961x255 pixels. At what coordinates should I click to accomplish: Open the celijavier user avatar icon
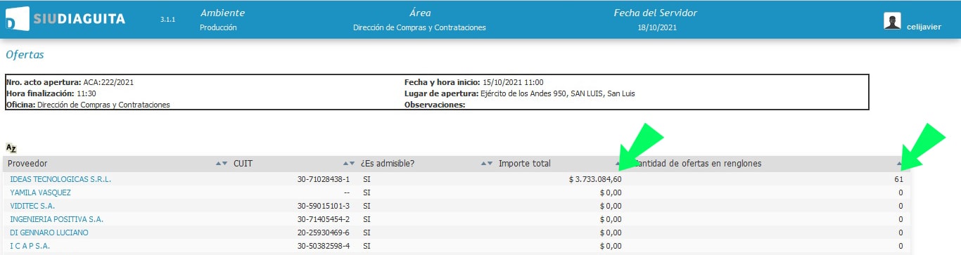(x=892, y=21)
